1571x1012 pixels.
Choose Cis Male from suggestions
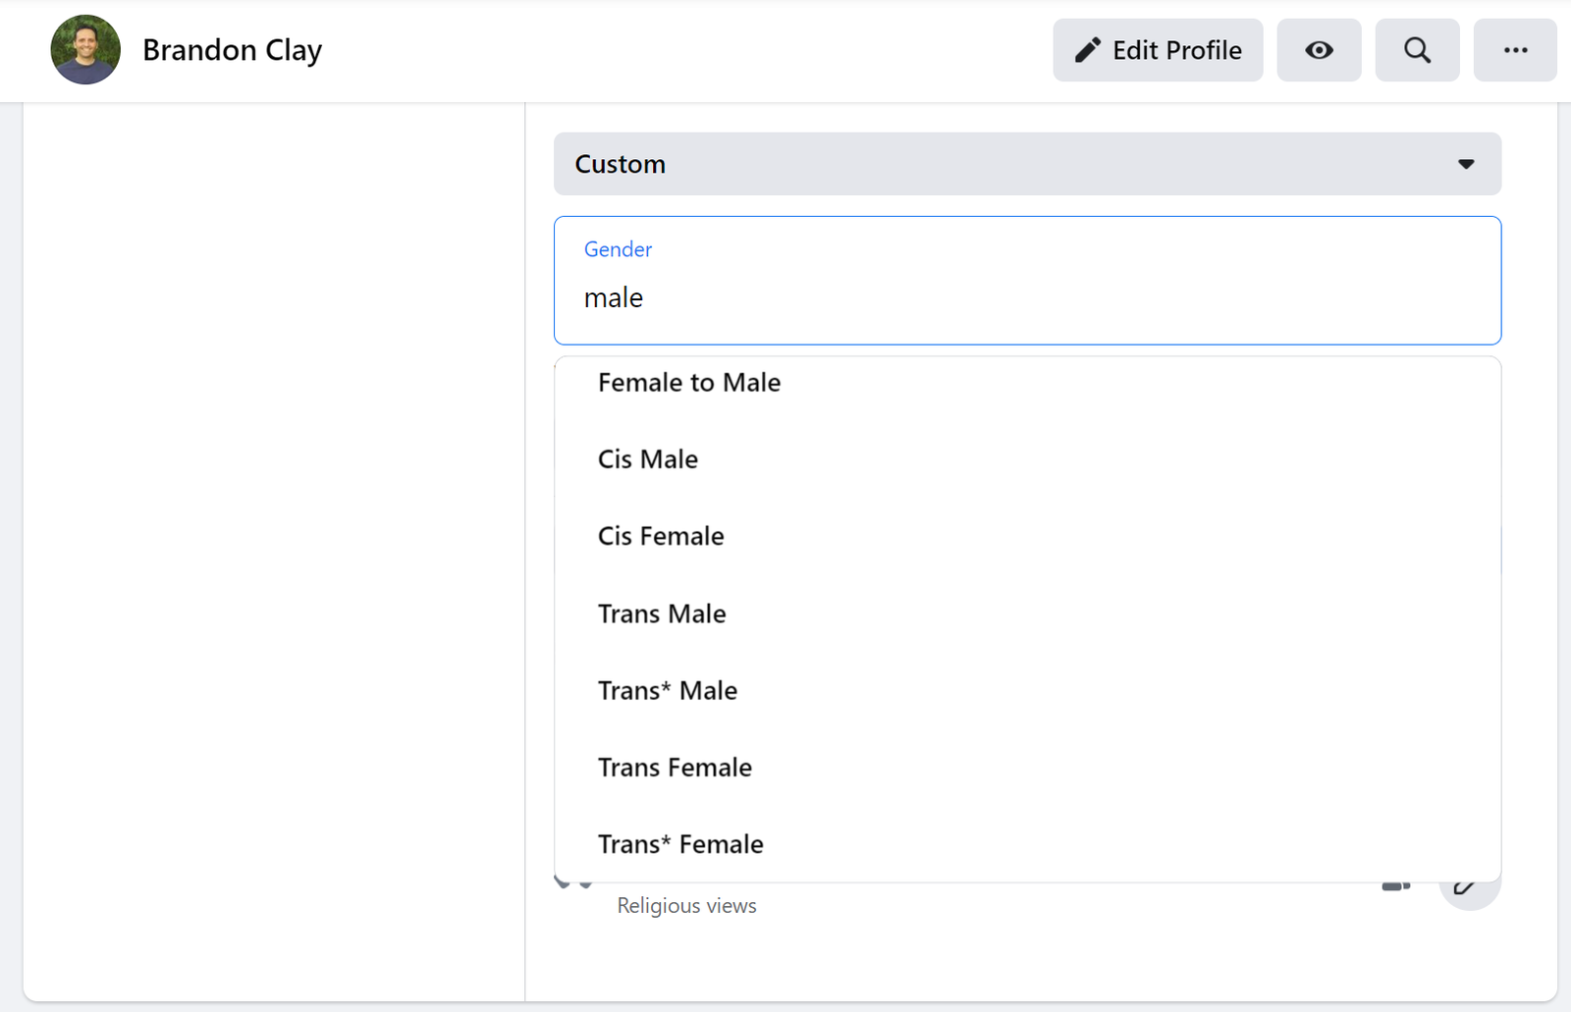point(1027,459)
